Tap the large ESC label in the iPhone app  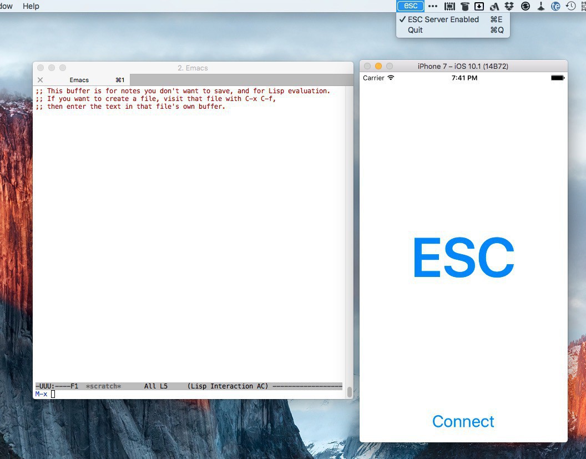(x=463, y=258)
